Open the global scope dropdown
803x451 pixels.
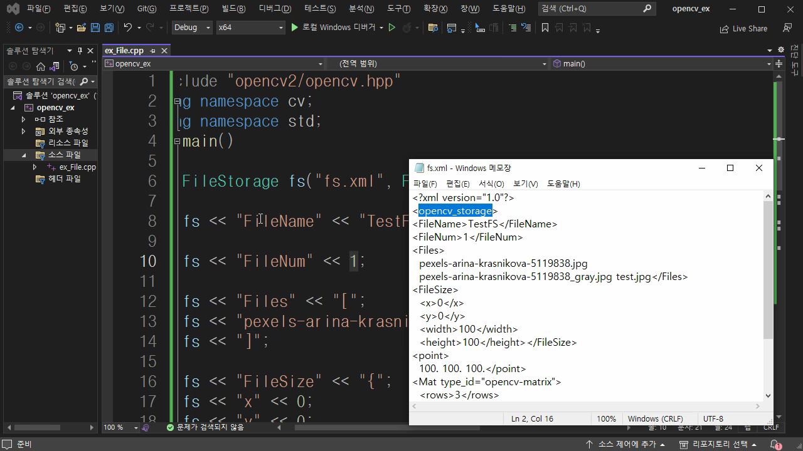pos(439,64)
